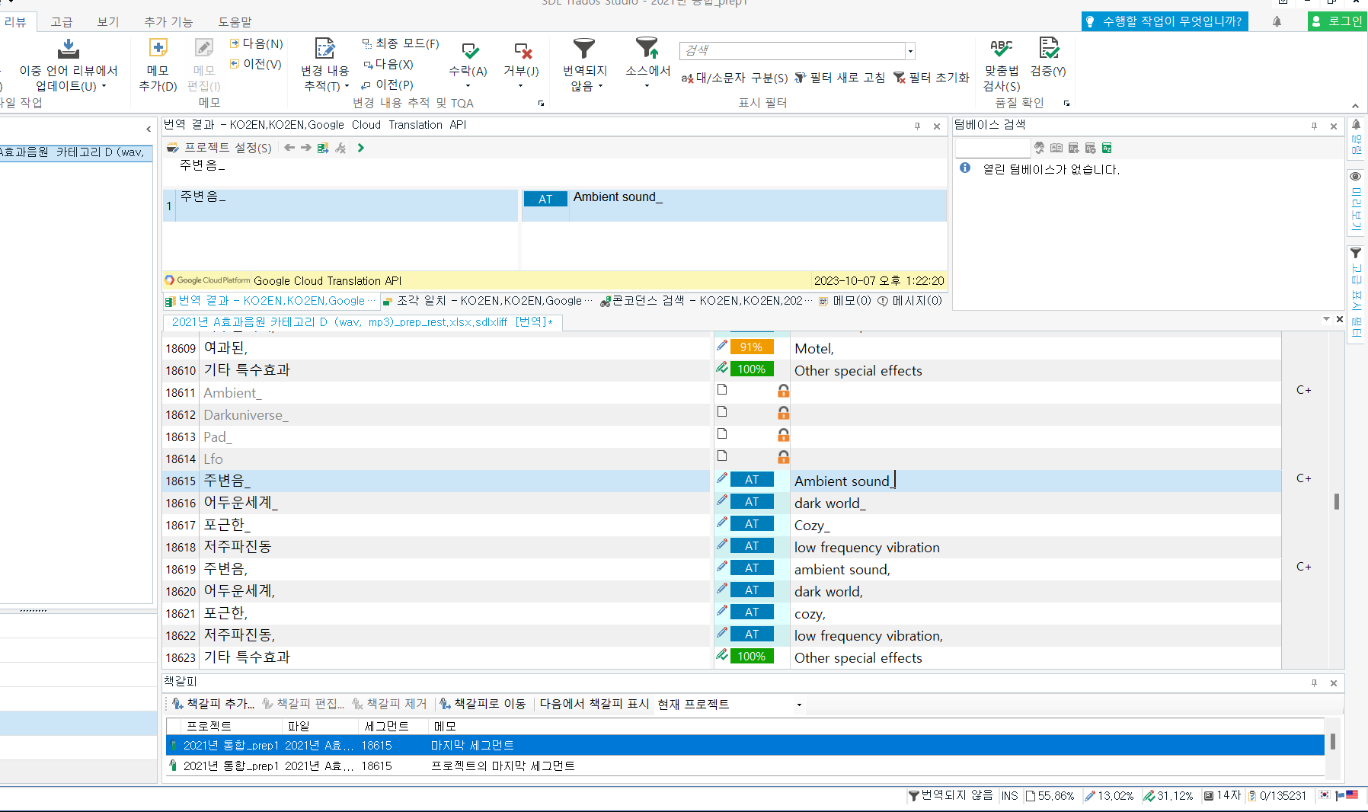Click 필터 새로 고침 refresh filter
Viewport: 1368px width, 812px height.
pos(839,78)
